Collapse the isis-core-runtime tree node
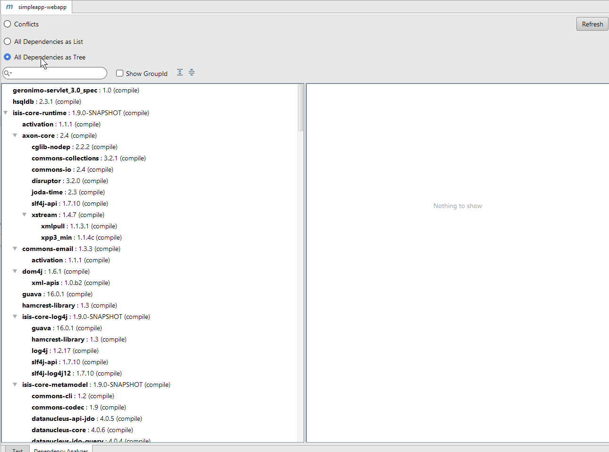This screenshot has height=452, width=609. point(6,113)
